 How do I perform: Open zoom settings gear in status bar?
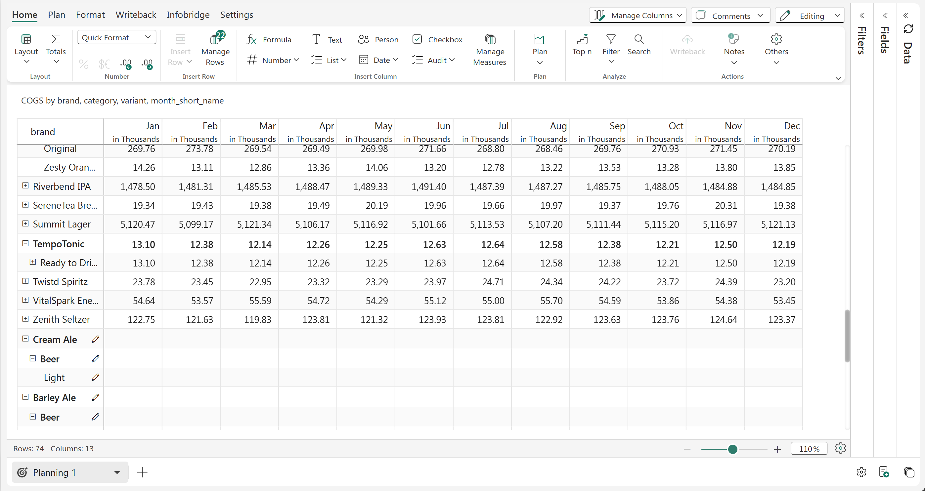click(x=840, y=448)
